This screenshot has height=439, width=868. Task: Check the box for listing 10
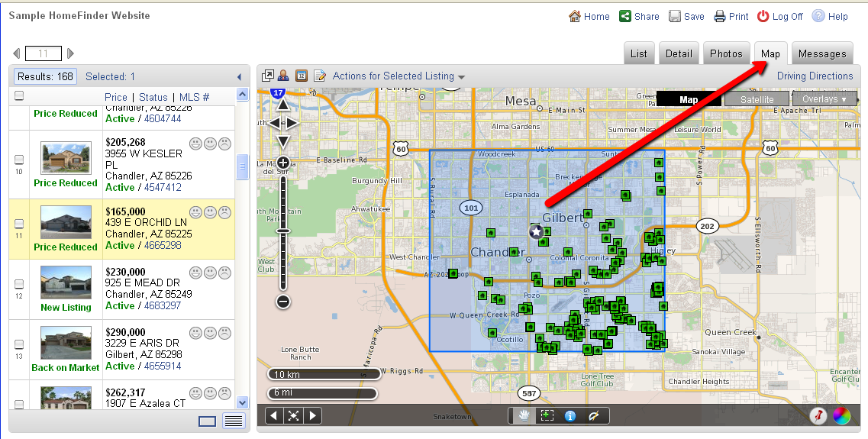(19, 160)
